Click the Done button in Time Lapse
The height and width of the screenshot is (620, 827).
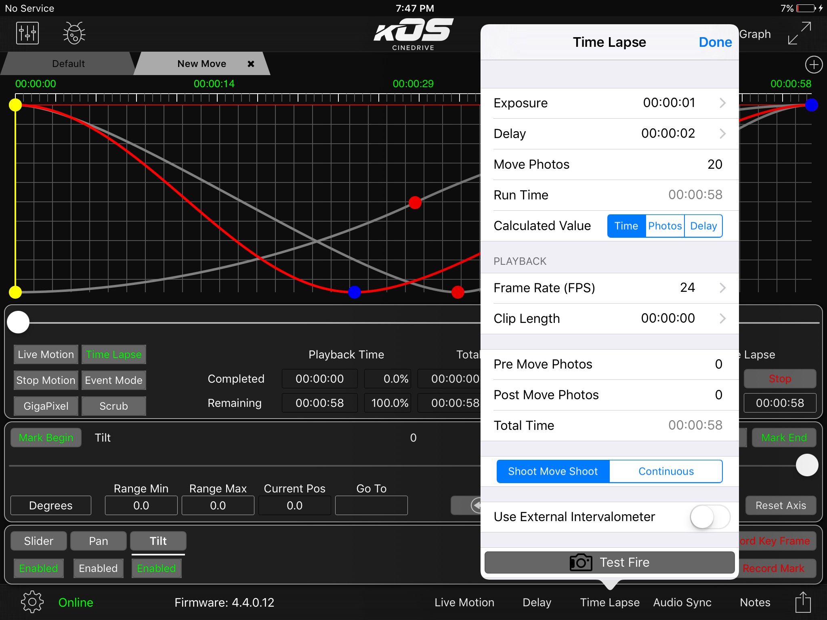715,42
